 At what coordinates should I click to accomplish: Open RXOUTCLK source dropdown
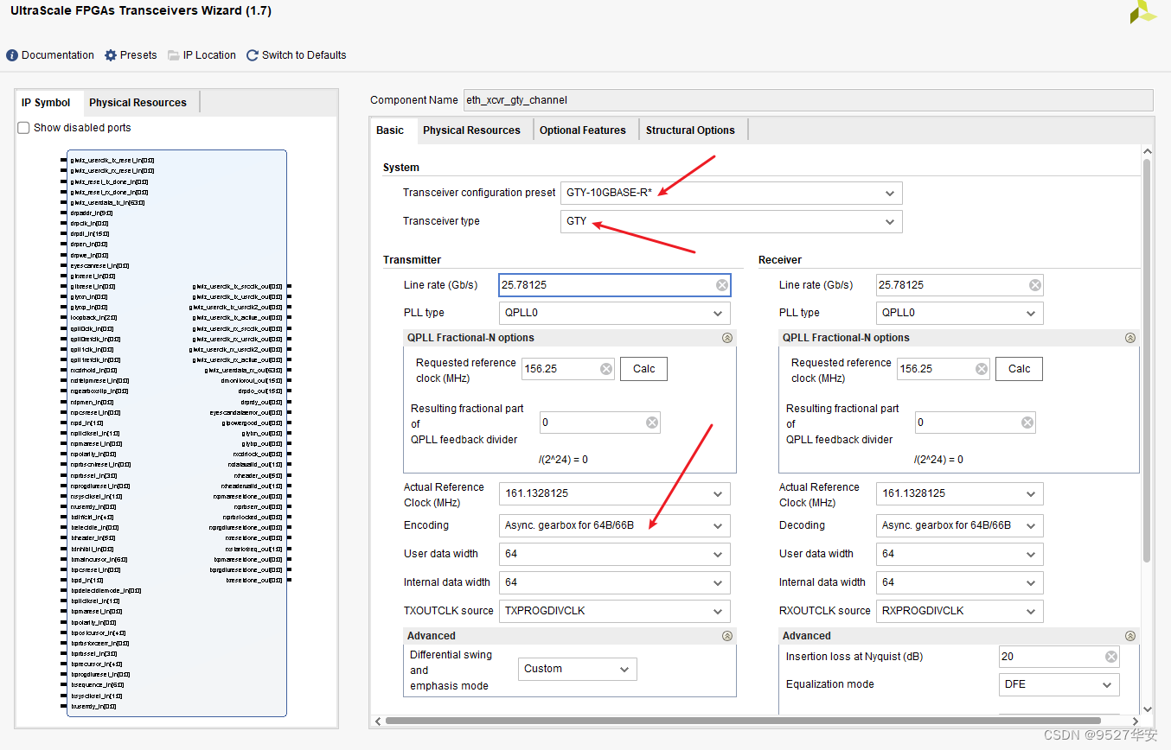point(960,611)
